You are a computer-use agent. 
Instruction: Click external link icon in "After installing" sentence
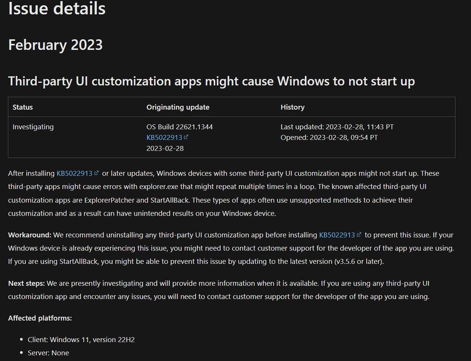[x=96, y=173]
